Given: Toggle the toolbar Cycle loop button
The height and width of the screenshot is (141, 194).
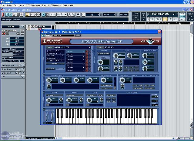Looking at the screenshot, I should tap(38, 15).
